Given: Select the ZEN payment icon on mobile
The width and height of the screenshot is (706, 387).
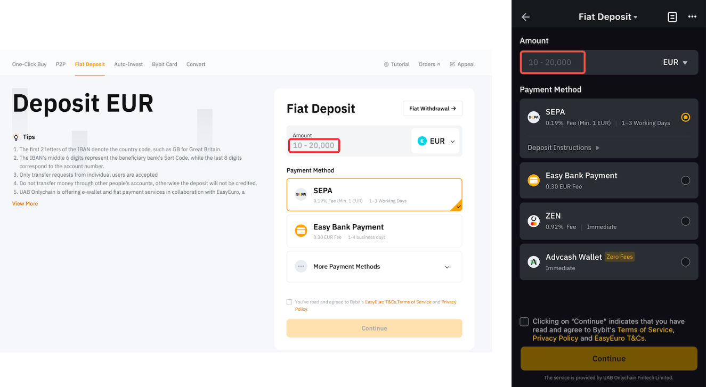Looking at the screenshot, I should click(533, 221).
